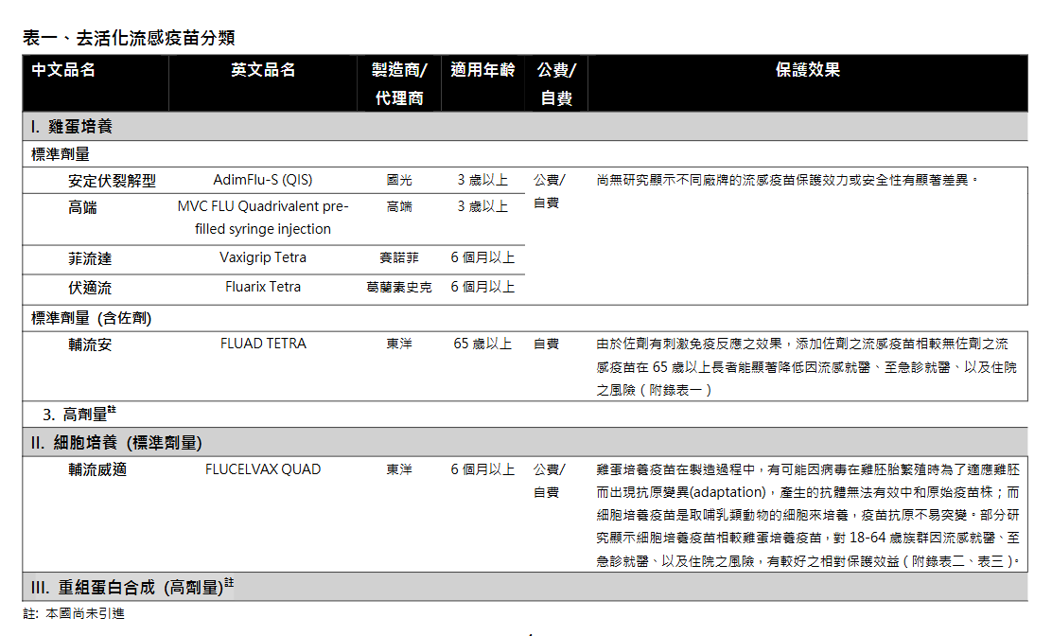Click the manufacturer cell 葛蘭素史克
1052x636 pixels.
(x=399, y=287)
